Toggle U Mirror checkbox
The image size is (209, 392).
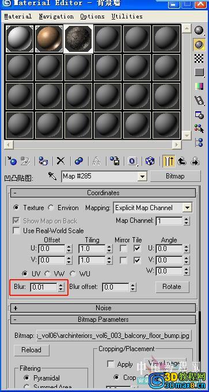pos(123,249)
